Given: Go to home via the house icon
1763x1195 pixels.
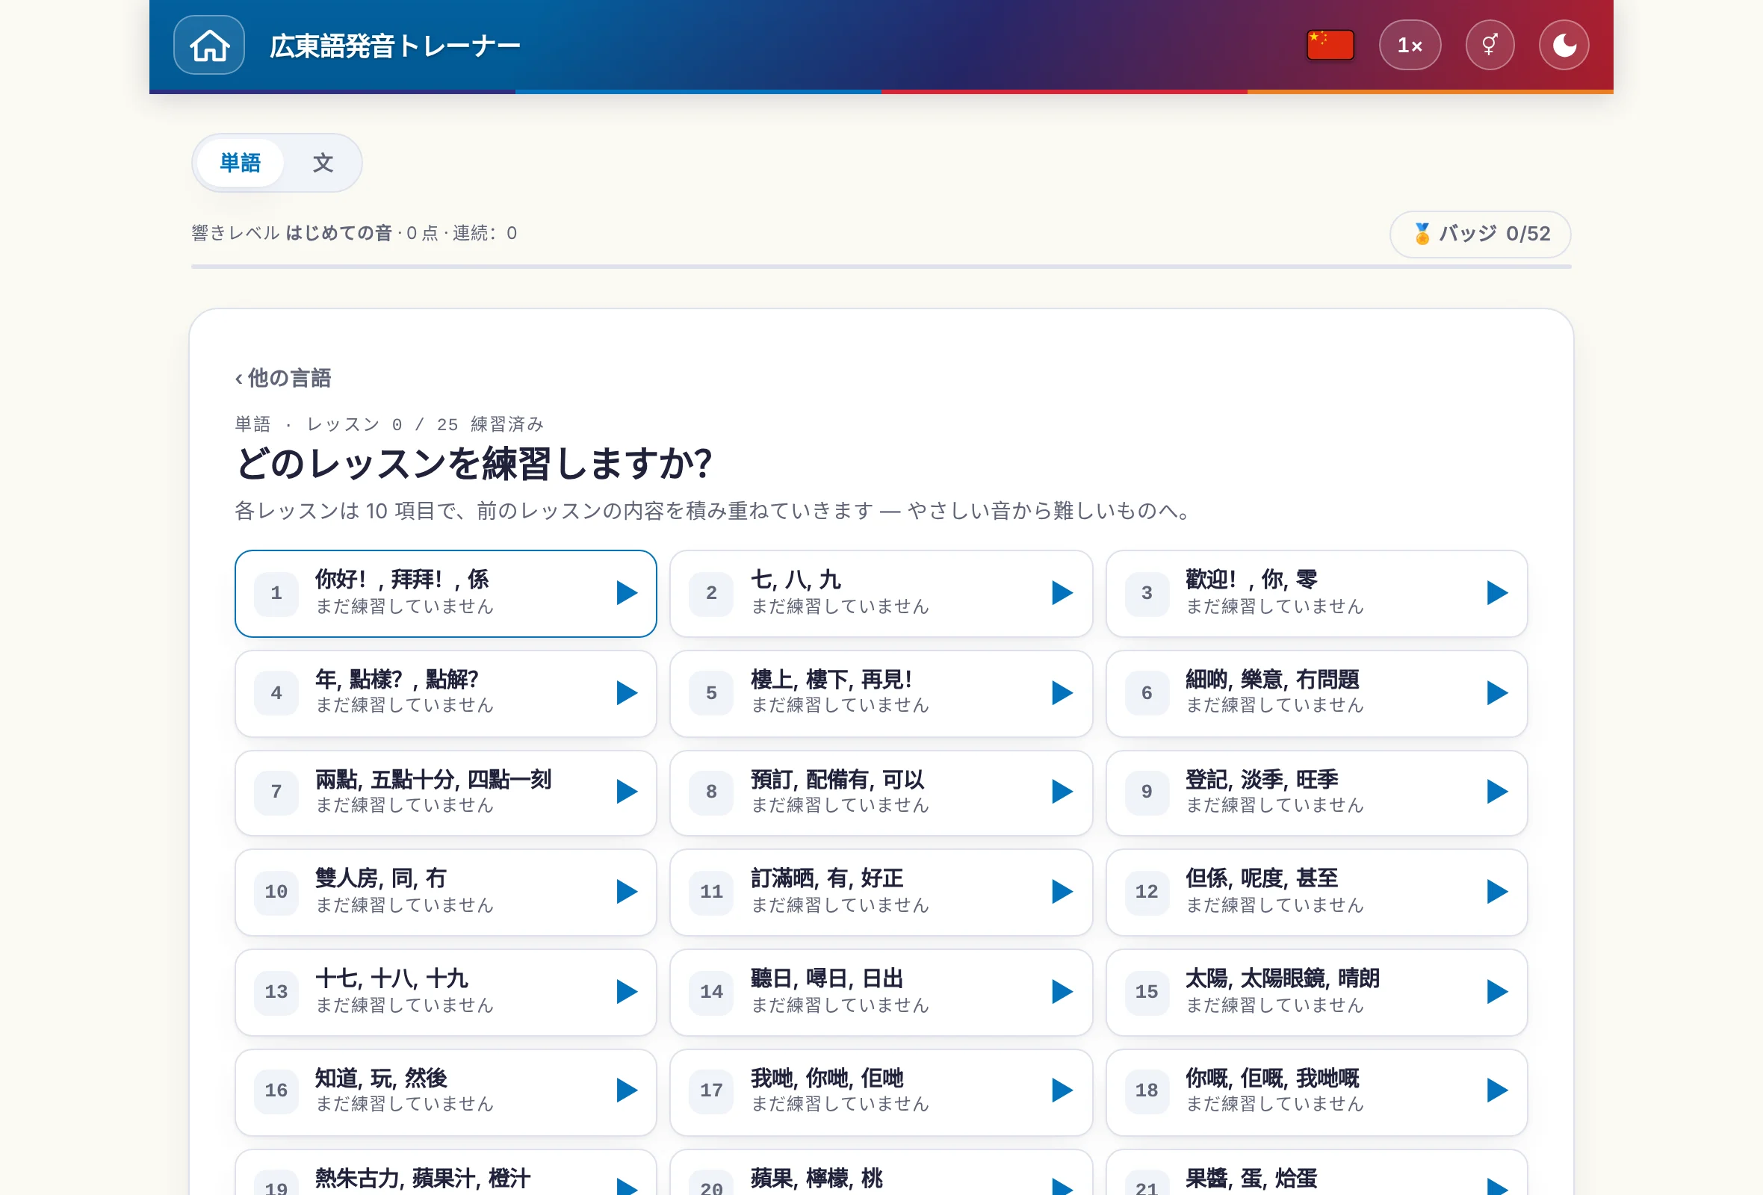Looking at the screenshot, I should [x=208, y=46].
